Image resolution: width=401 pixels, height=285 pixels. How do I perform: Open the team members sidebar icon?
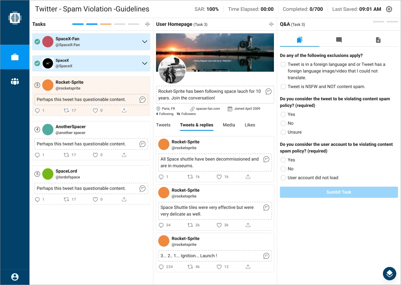[15, 81]
